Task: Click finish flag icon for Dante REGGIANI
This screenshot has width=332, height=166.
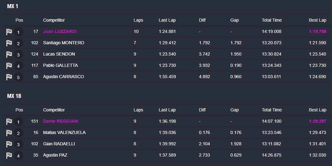Action: 9,121
